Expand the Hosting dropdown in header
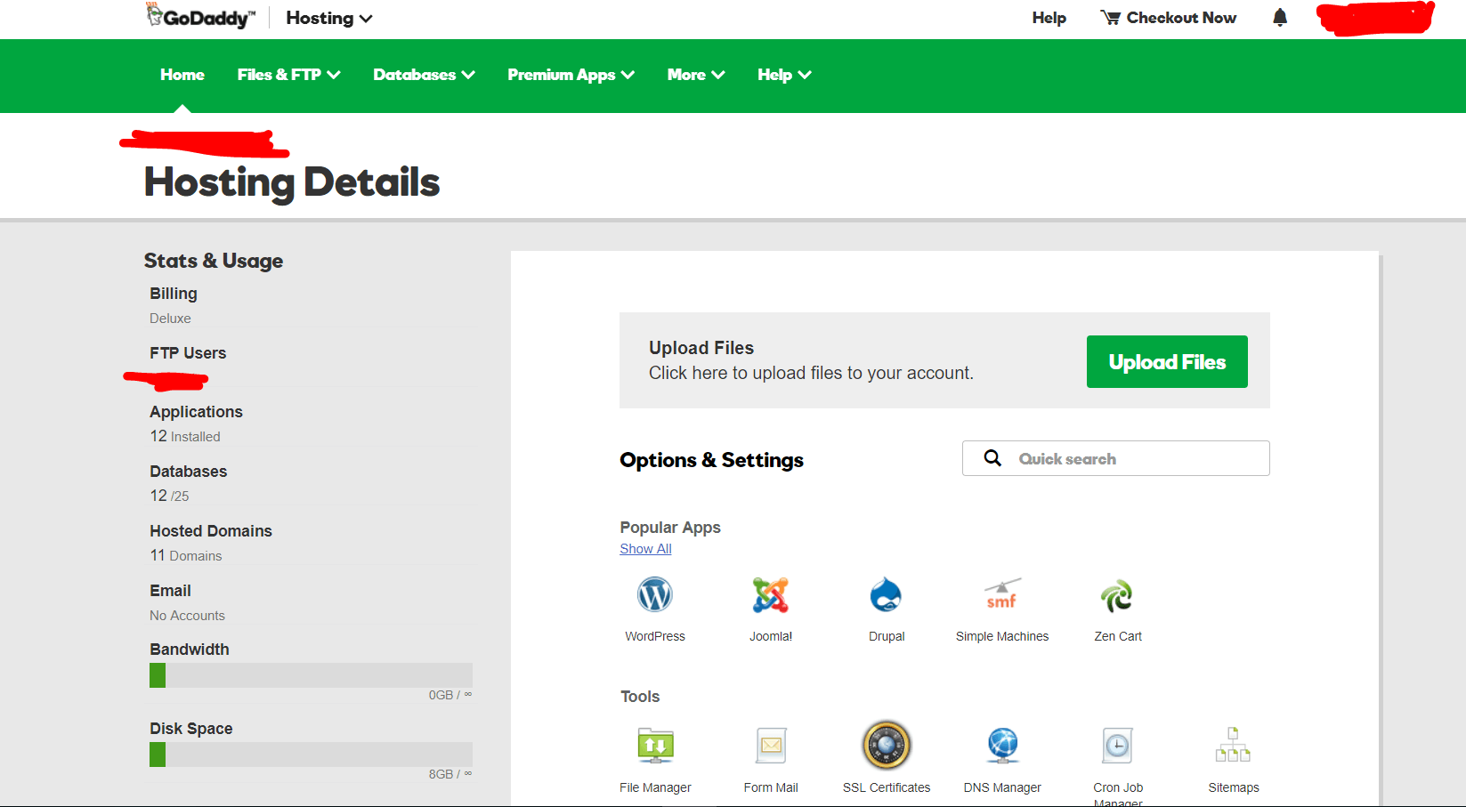1466x807 pixels. point(328,18)
